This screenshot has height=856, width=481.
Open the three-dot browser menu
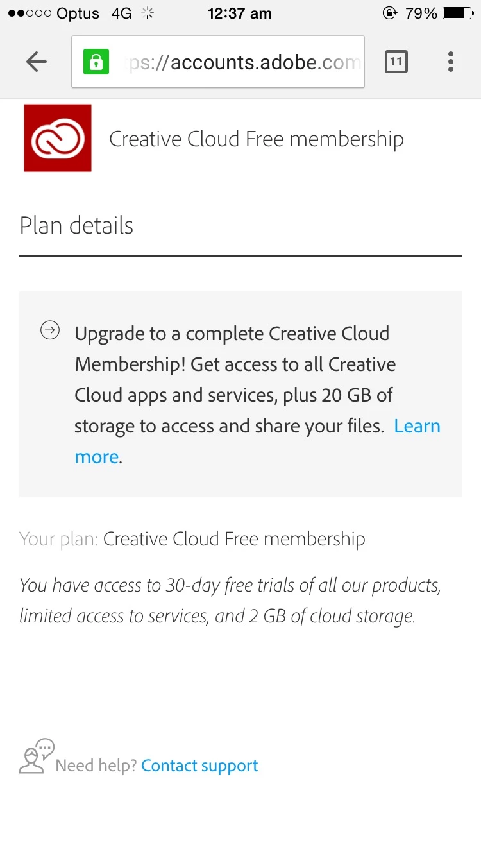coord(451,62)
